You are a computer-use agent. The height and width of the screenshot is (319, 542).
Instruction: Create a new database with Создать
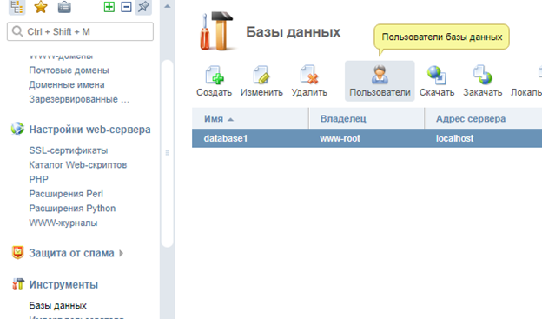point(214,82)
